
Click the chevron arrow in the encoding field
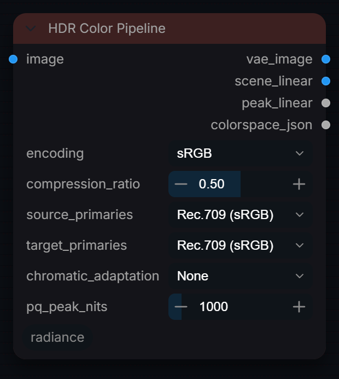(x=300, y=153)
